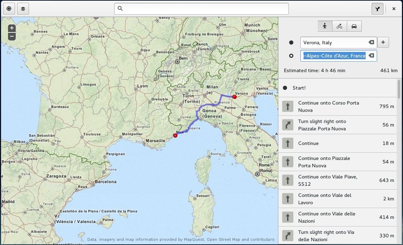Image resolution: width=403 pixels, height=245 pixels.
Task: Click the instructions list scrollbar
Action: pos(399,89)
